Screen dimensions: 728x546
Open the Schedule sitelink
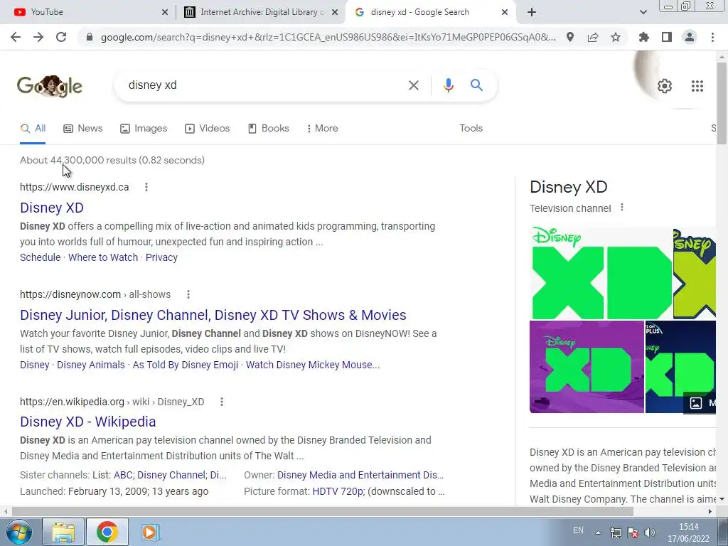[x=40, y=257]
